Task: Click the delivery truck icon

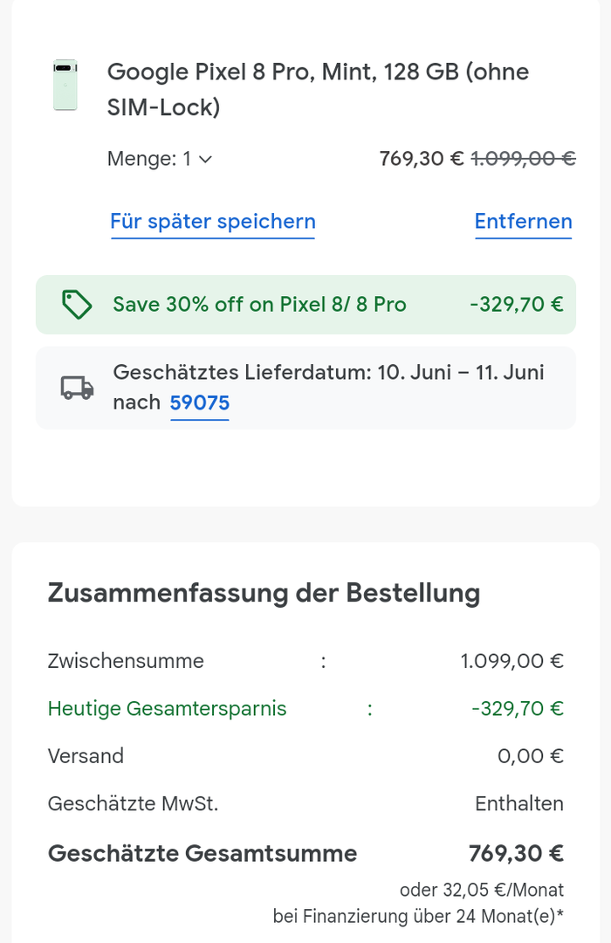Action: pyautogui.click(x=77, y=388)
